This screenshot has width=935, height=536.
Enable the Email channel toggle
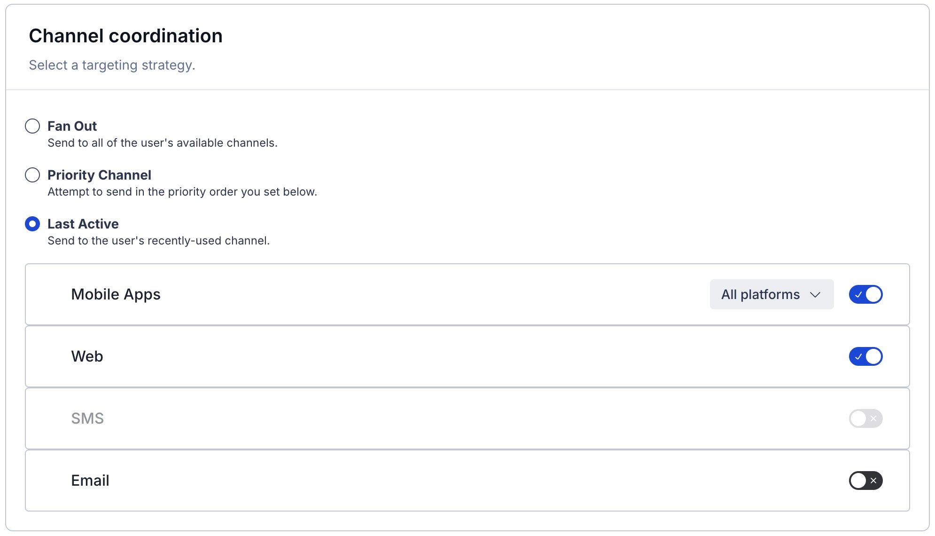click(x=865, y=481)
